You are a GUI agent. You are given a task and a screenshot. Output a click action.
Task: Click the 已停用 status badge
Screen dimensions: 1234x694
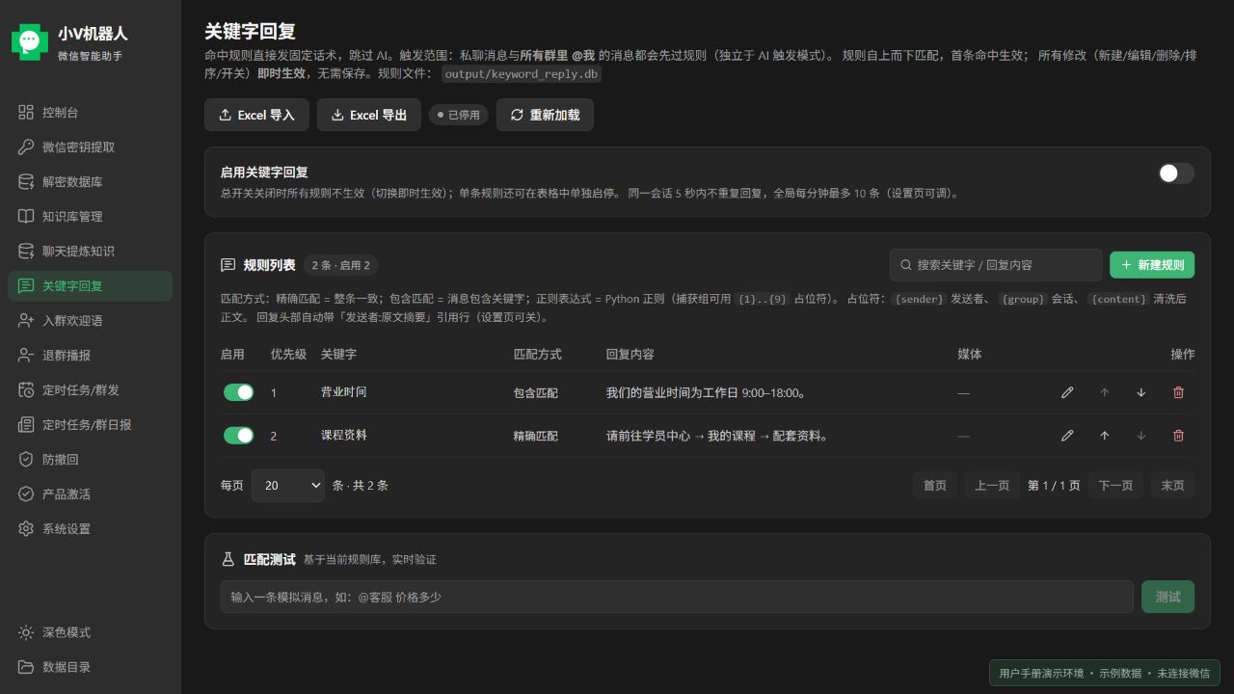coord(458,115)
